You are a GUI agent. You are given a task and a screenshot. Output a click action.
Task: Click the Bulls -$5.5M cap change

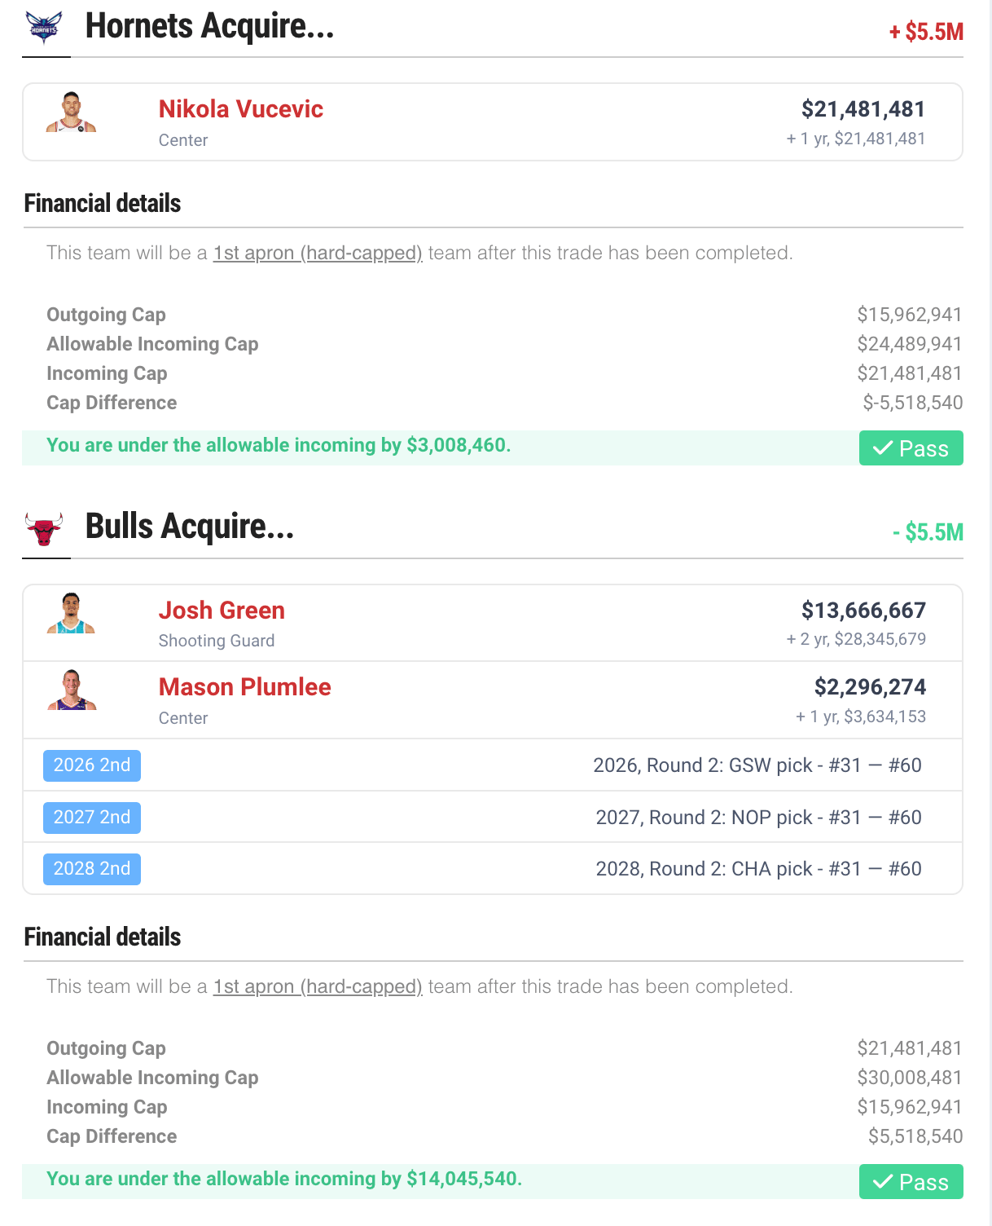928,532
